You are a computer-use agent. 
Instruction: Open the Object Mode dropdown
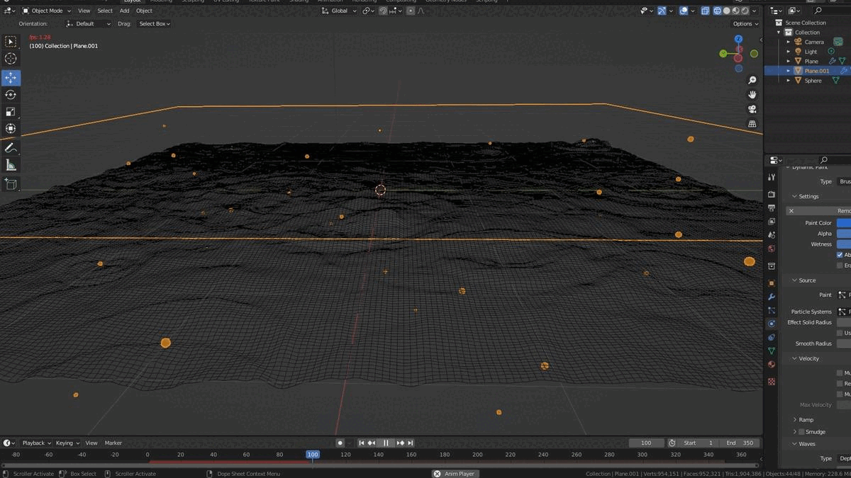47,11
